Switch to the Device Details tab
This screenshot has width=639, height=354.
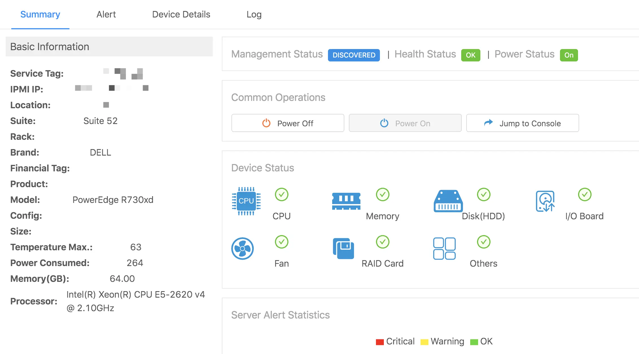pos(181,14)
